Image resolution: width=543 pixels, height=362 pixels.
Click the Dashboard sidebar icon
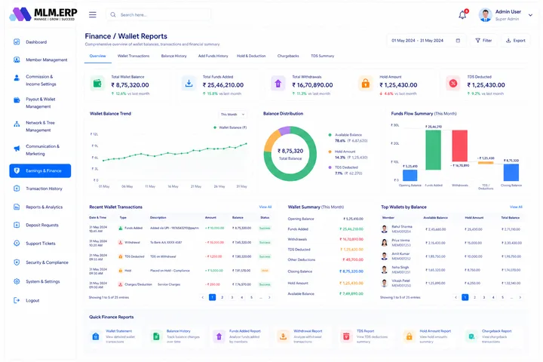17,42
